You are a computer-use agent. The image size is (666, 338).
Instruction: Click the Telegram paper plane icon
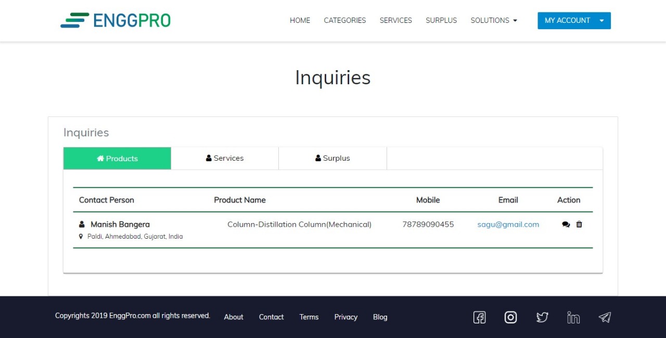pyautogui.click(x=605, y=317)
